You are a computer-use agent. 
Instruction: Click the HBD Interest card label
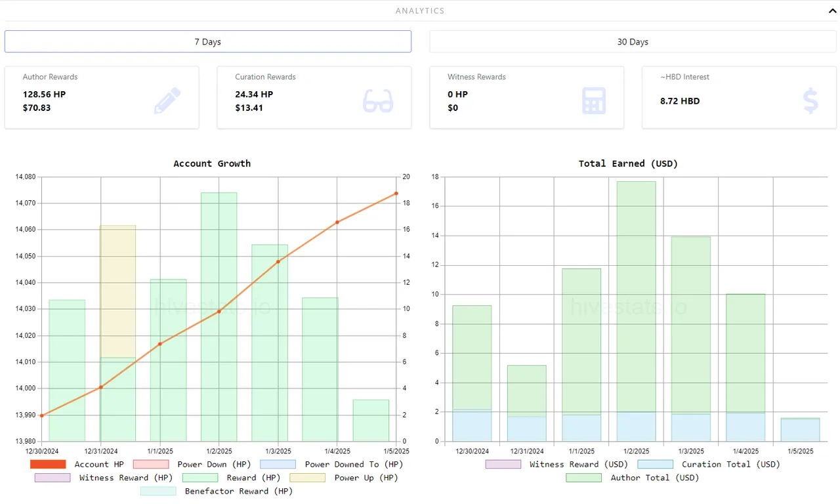(x=684, y=77)
